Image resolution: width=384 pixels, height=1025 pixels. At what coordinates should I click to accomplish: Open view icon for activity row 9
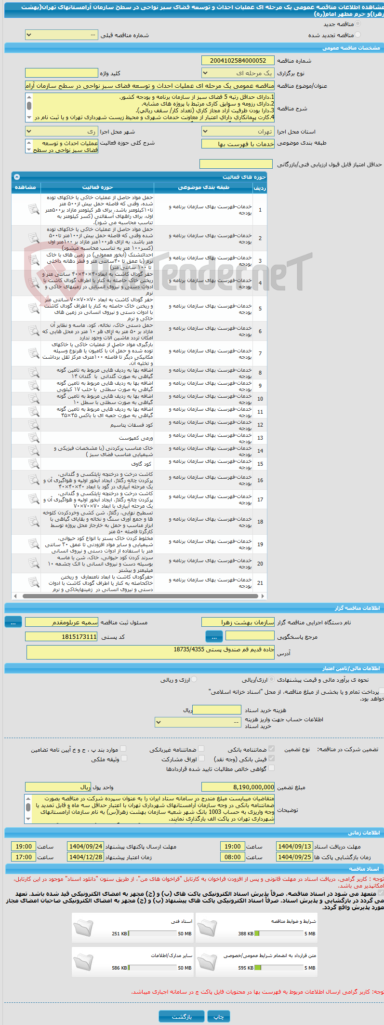click(x=33, y=386)
